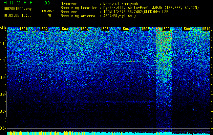Click the 1.0 frequency axis label
Screen dimensions: 213x135
pyautogui.click(x=3, y=61)
